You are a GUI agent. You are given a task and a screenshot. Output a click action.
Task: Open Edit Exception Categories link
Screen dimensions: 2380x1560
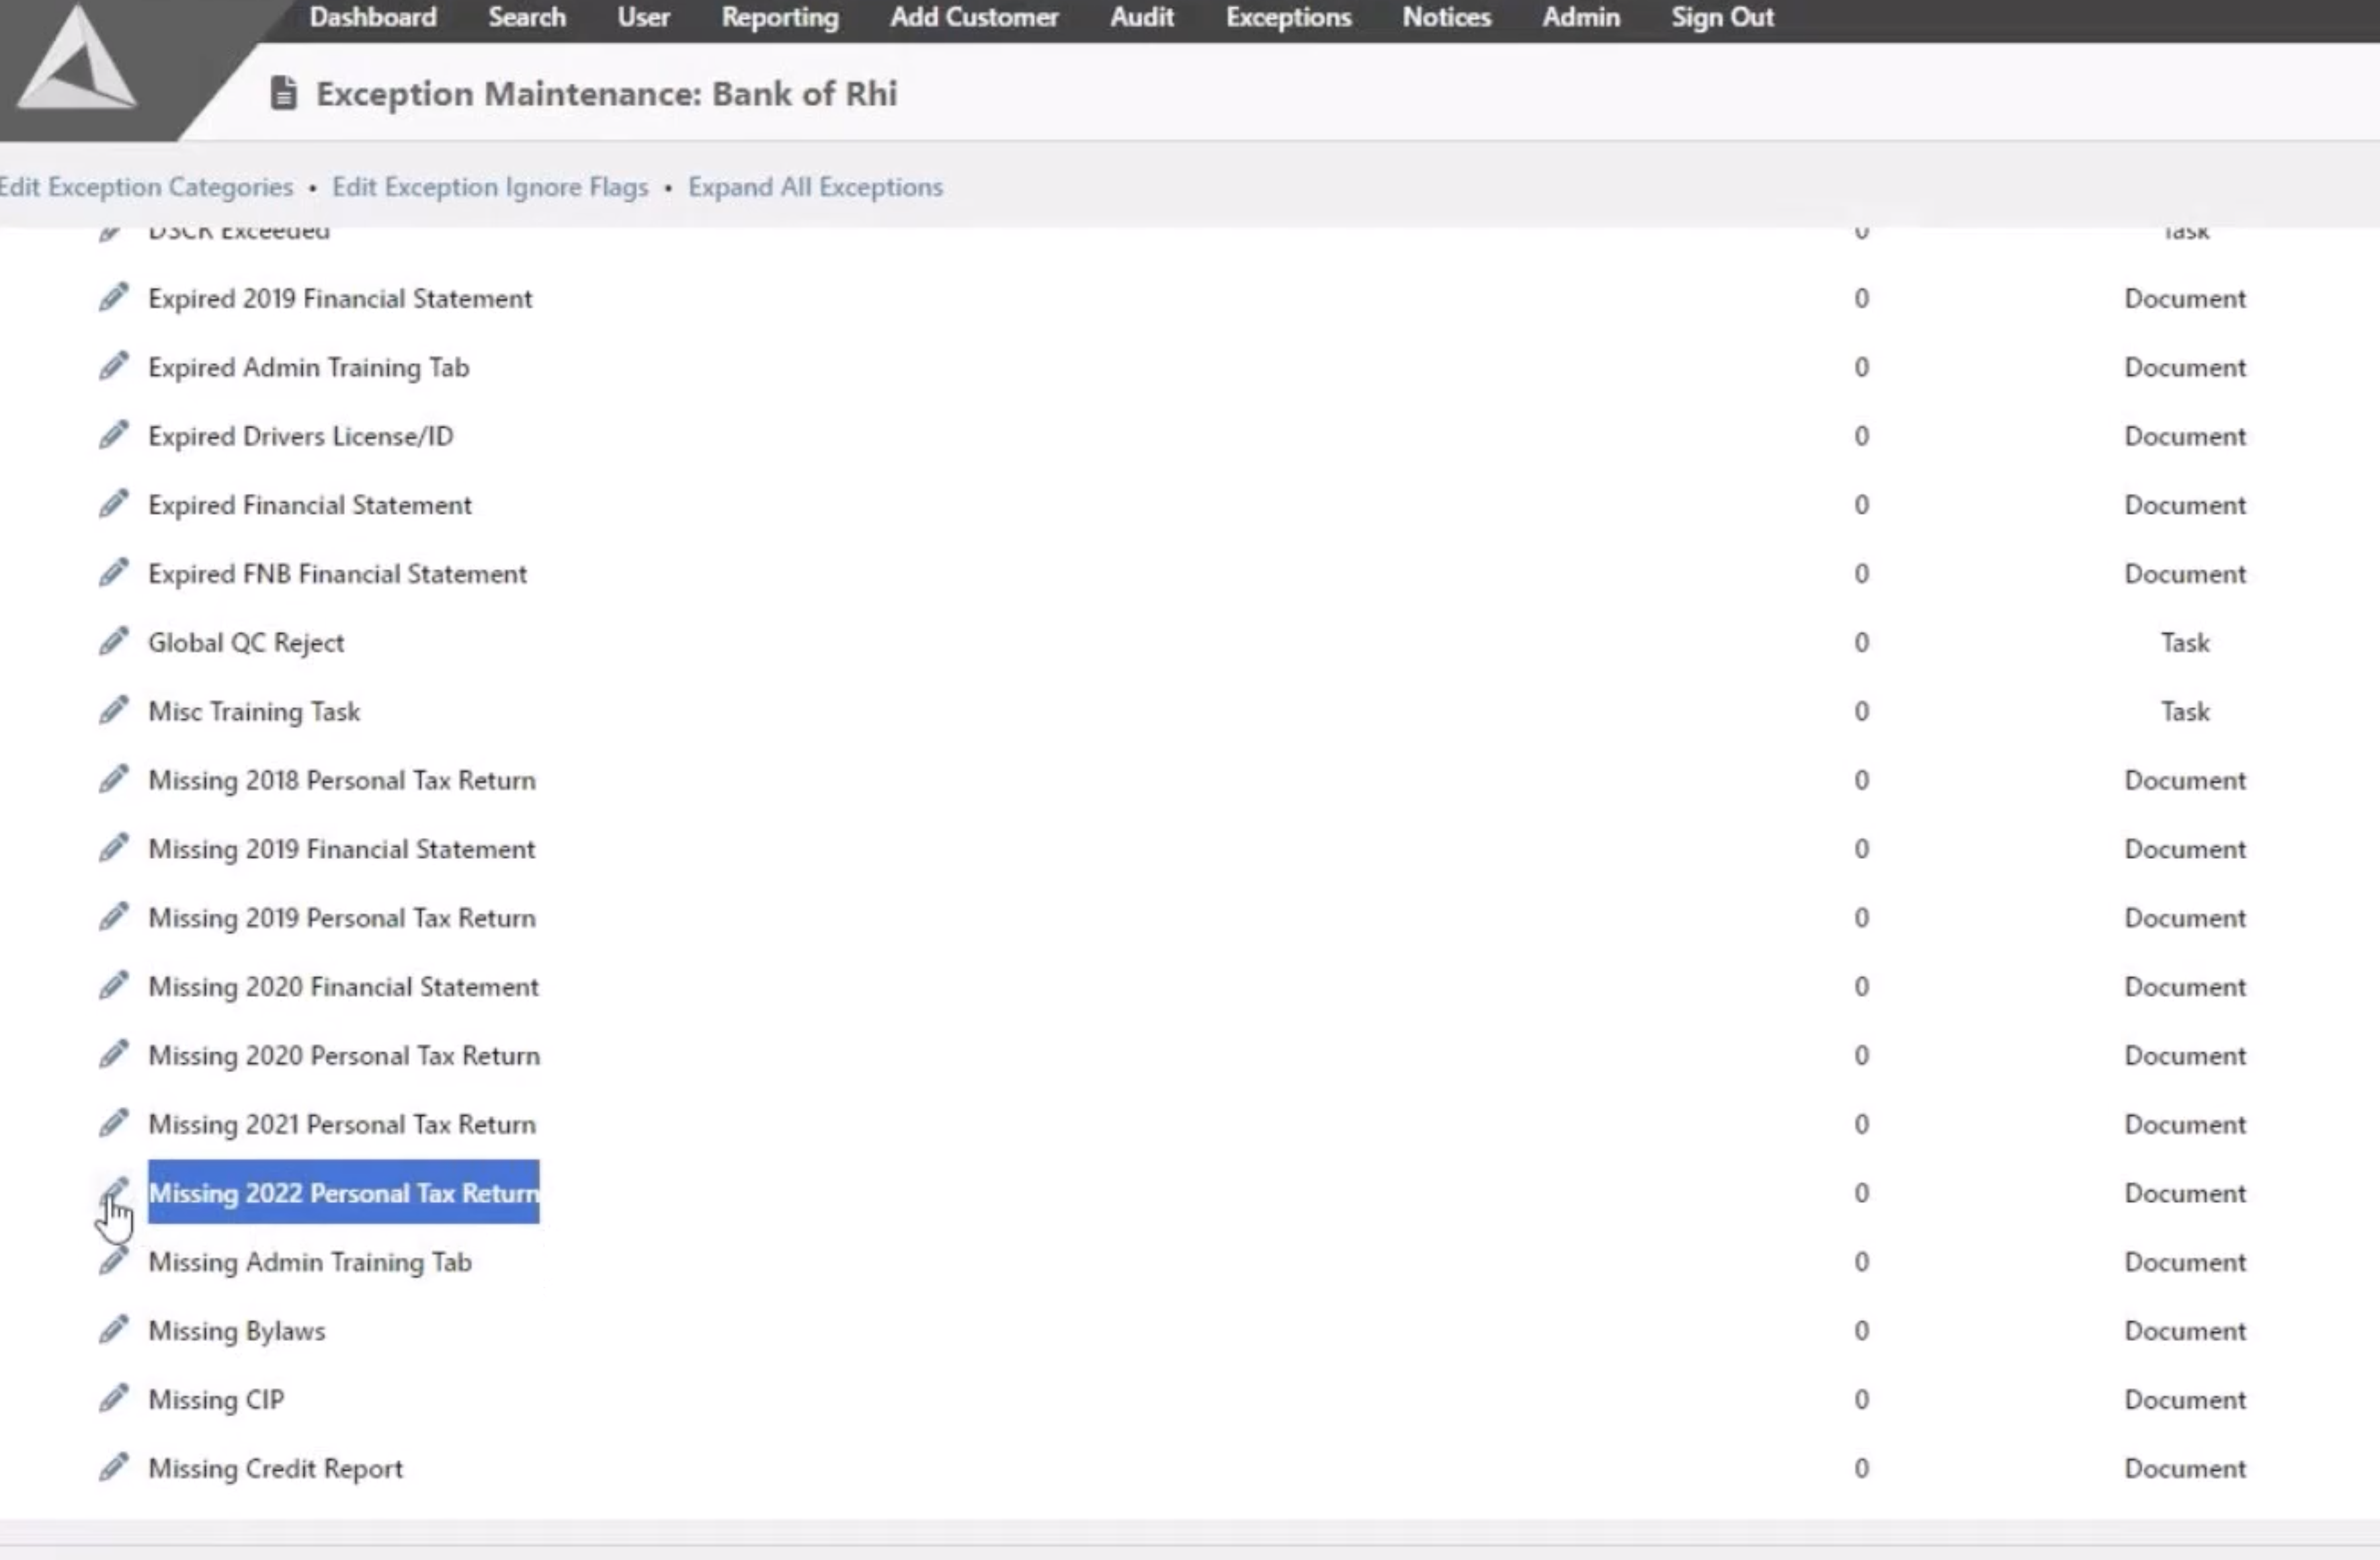point(146,187)
